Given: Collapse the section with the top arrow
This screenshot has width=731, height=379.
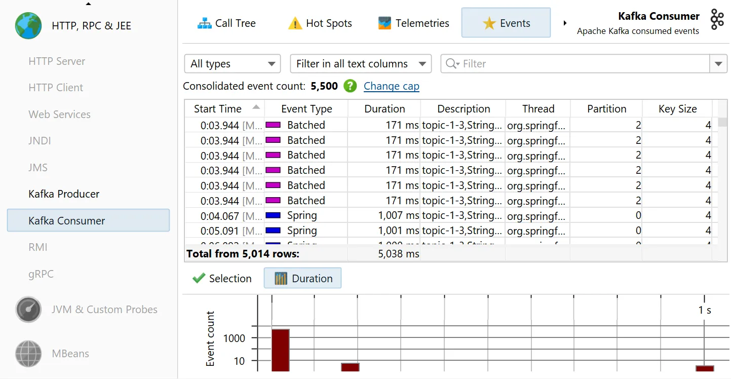Looking at the screenshot, I should pyautogui.click(x=89, y=4).
